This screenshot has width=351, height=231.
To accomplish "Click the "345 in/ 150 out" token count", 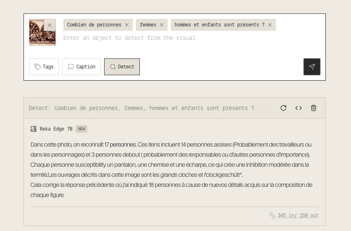I will 298,215.
